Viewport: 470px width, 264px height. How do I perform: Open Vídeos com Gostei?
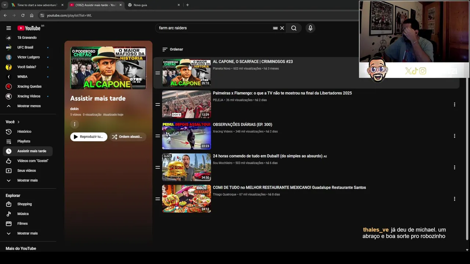33,161
